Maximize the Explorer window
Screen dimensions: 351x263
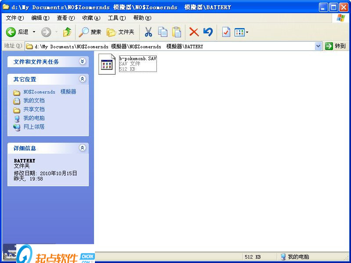(x=333, y=7)
